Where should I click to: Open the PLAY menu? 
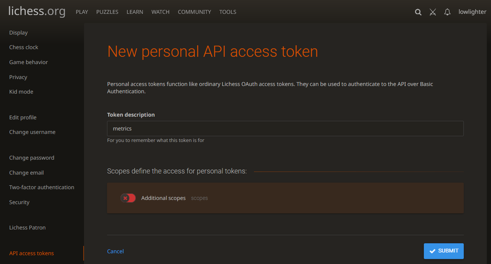[x=82, y=12]
